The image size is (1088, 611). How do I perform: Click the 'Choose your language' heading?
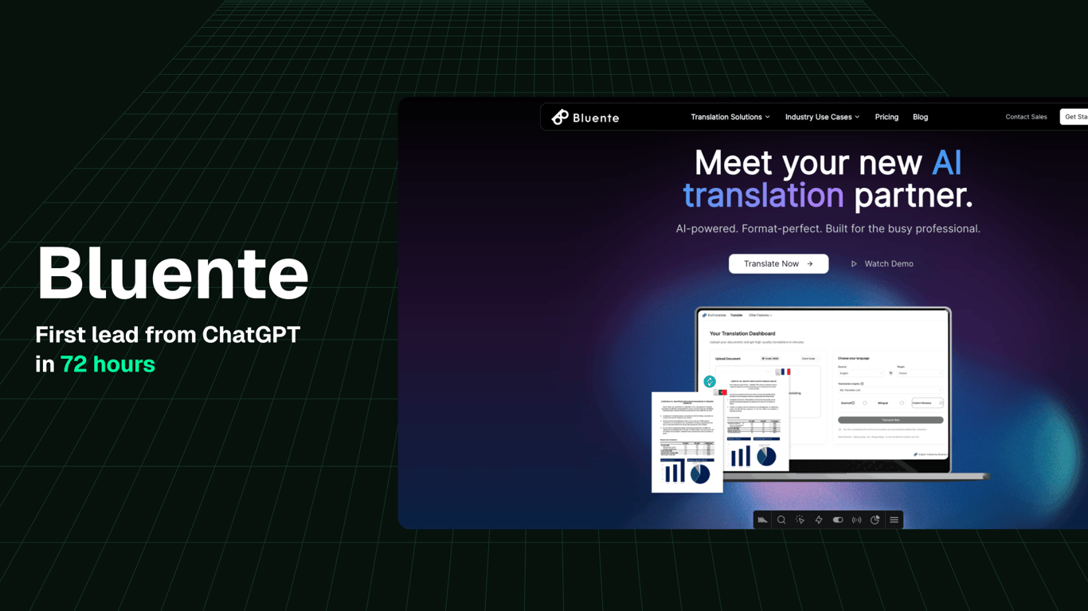pos(854,359)
